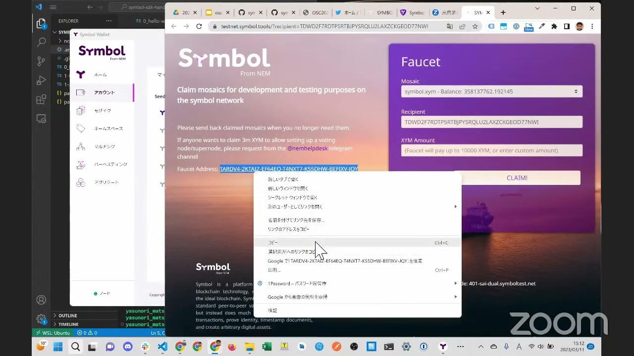Click the CLAIM! button
This screenshot has height=356, width=634.
(x=517, y=178)
